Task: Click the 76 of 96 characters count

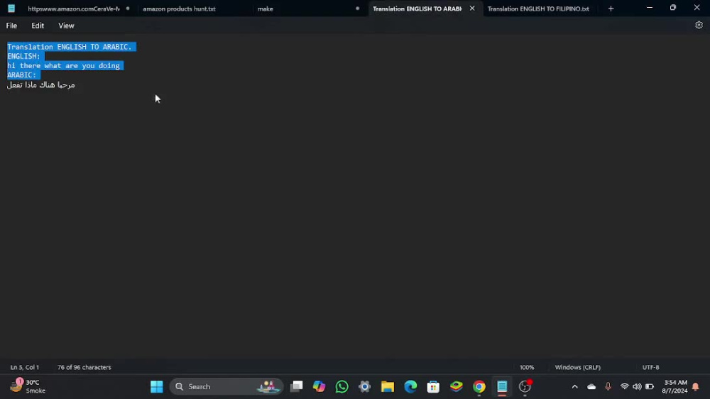Action: point(84,367)
